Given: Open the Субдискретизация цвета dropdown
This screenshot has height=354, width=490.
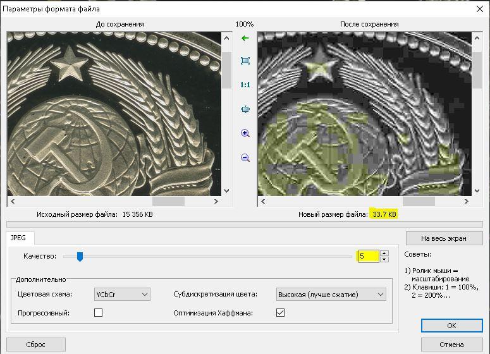Looking at the screenshot, I should (331, 295).
